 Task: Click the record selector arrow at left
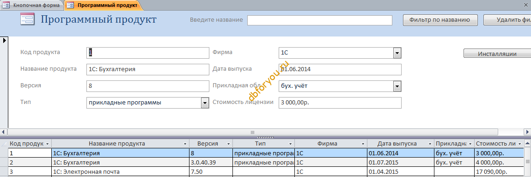click(5, 40)
